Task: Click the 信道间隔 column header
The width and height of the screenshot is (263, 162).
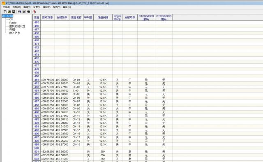Action: 103,17
